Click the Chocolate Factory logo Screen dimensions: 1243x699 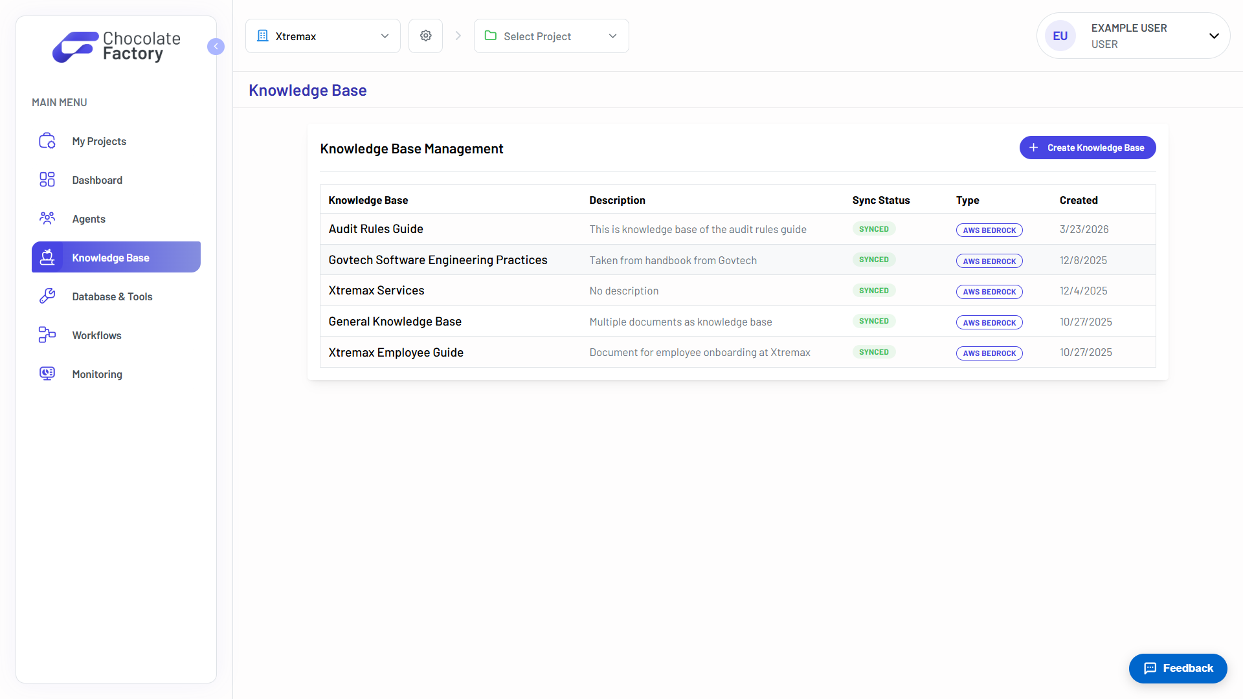coord(117,47)
